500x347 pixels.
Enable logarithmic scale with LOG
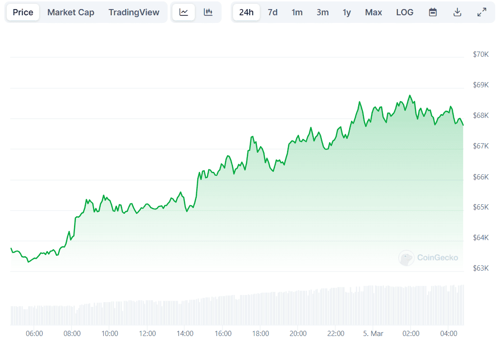pos(404,12)
